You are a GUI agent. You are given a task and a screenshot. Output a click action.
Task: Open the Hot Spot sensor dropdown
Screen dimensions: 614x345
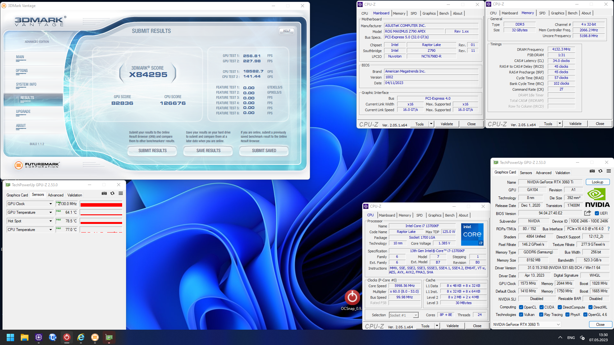pyautogui.click(x=51, y=221)
